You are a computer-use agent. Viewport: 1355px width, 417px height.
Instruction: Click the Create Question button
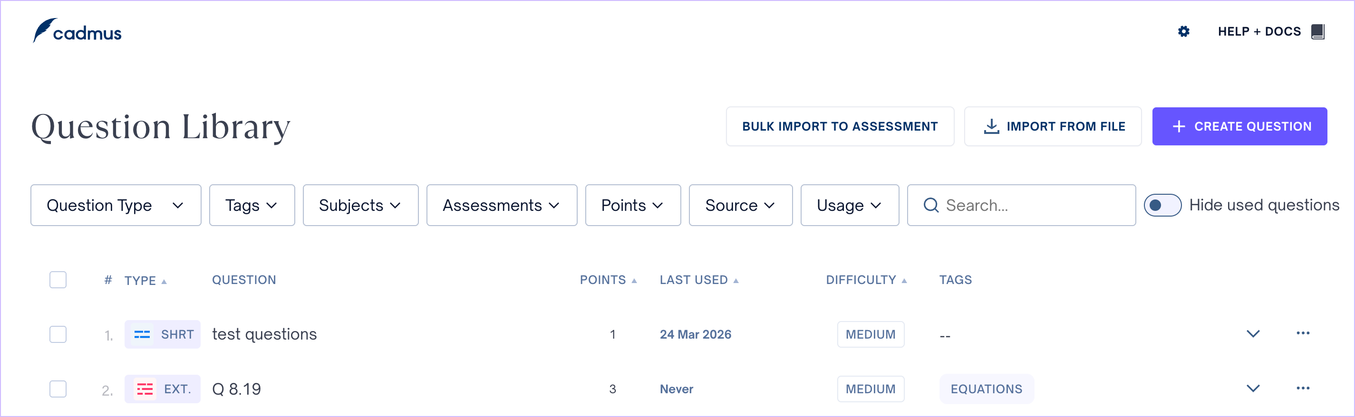click(x=1239, y=126)
